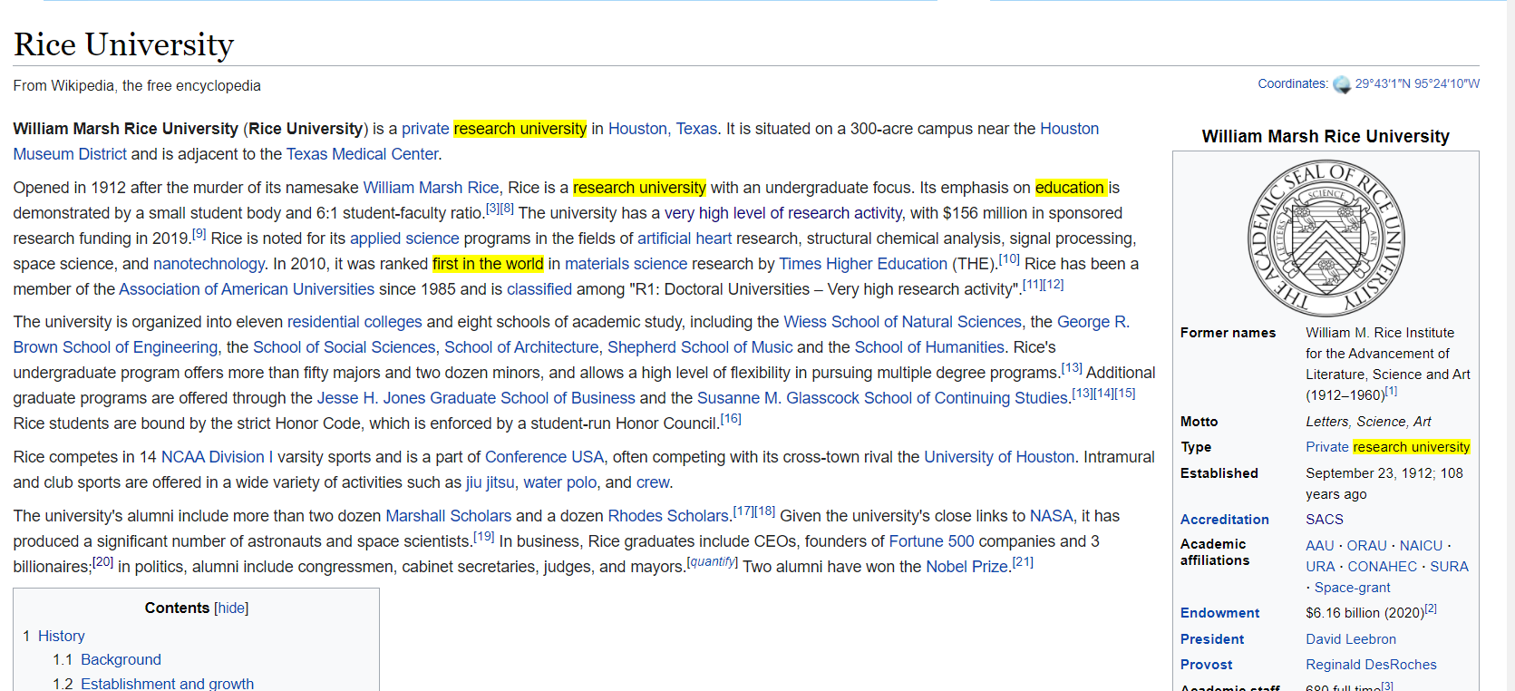Open the Houston link
The height and width of the screenshot is (691, 1515).
pyautogui.click(x=637, y=129)
